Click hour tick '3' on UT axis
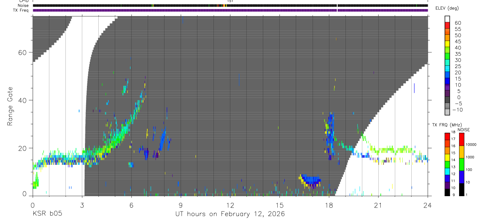The width and height of the screenshot is (481, 222). [x=82, y=205]
